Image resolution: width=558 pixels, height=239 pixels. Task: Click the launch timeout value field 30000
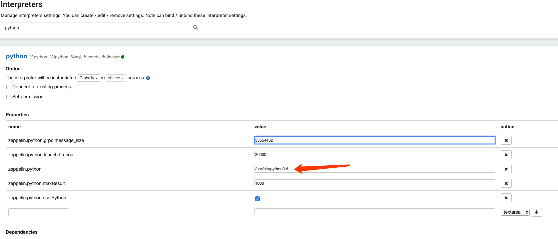click(x=375, y=155)
